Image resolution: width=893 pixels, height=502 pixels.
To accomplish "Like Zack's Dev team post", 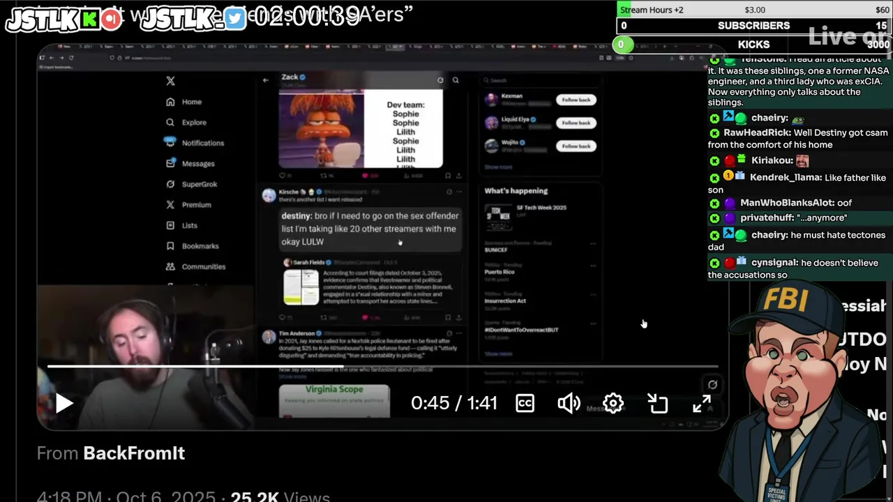I will point(364,176).
